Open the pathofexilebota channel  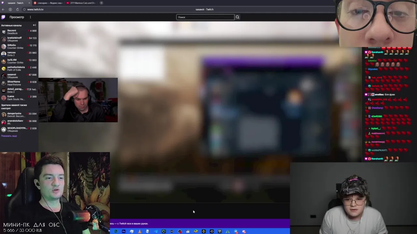coord(19,69)
